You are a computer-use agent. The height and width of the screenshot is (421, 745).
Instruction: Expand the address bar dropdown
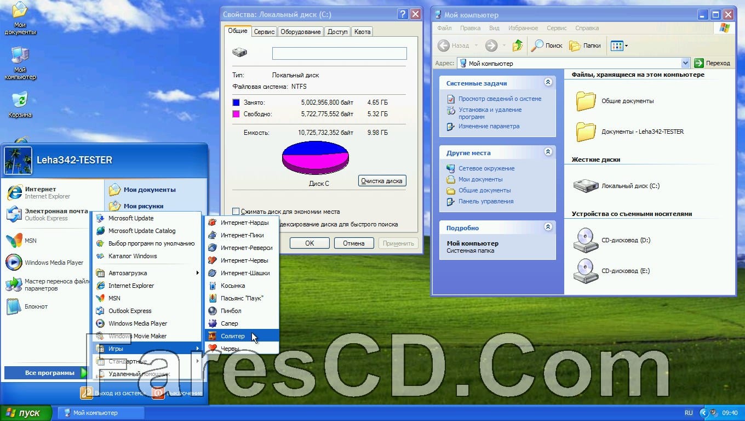685,63
